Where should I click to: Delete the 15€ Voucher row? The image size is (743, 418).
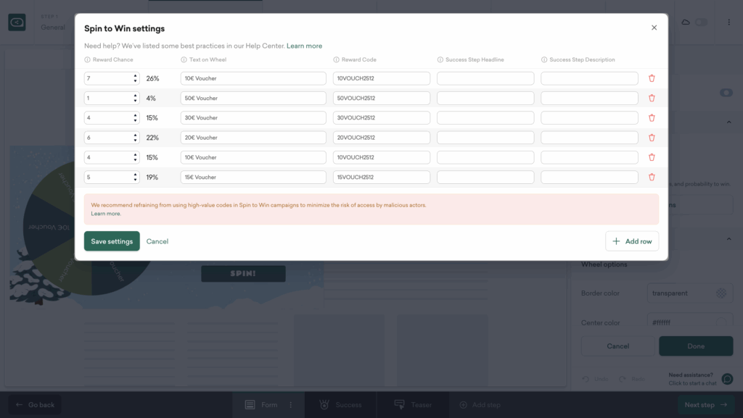(x=652, y=177)
